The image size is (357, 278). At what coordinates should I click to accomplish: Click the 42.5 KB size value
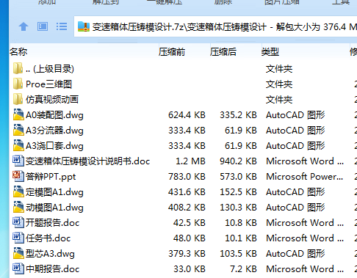(190, 223)
